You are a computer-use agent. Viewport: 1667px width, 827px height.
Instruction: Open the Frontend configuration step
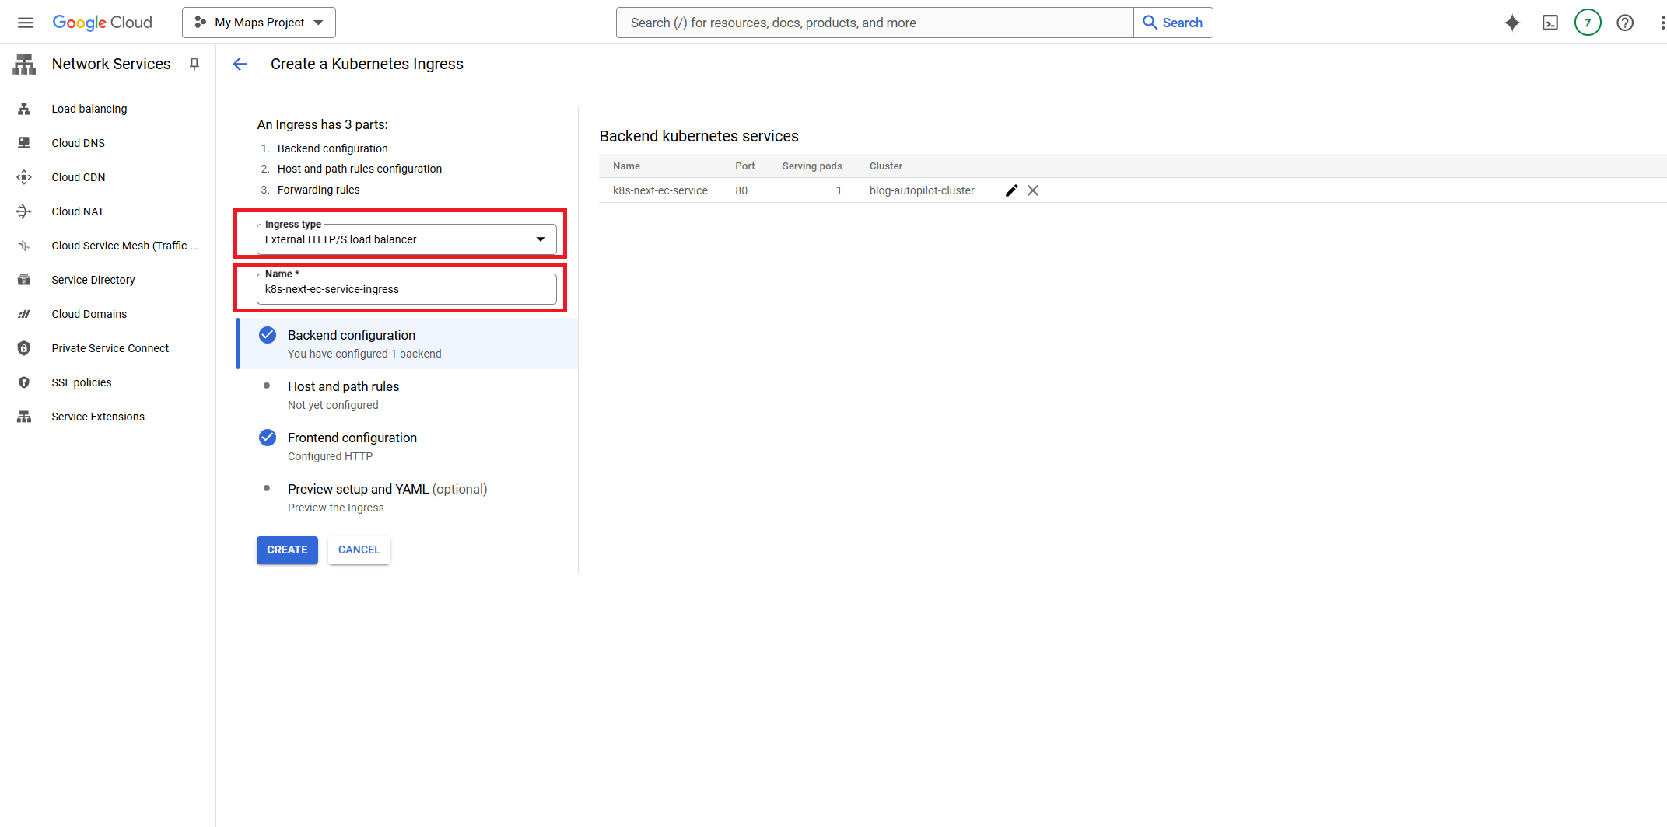coord(352,438)
